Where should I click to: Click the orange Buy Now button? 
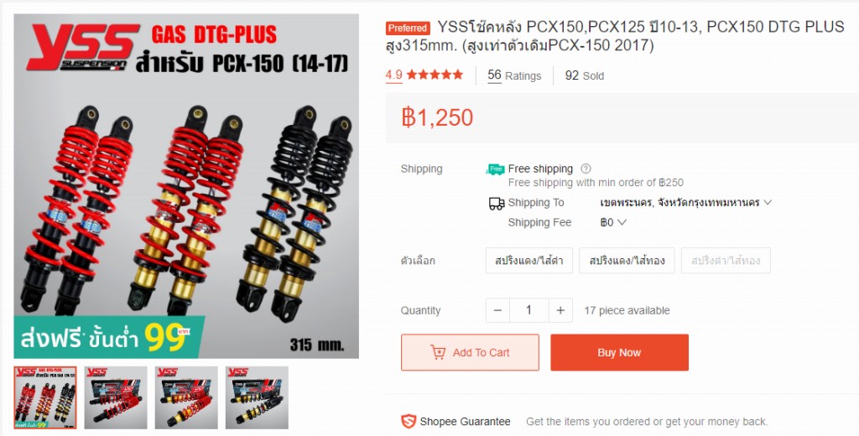620,353
